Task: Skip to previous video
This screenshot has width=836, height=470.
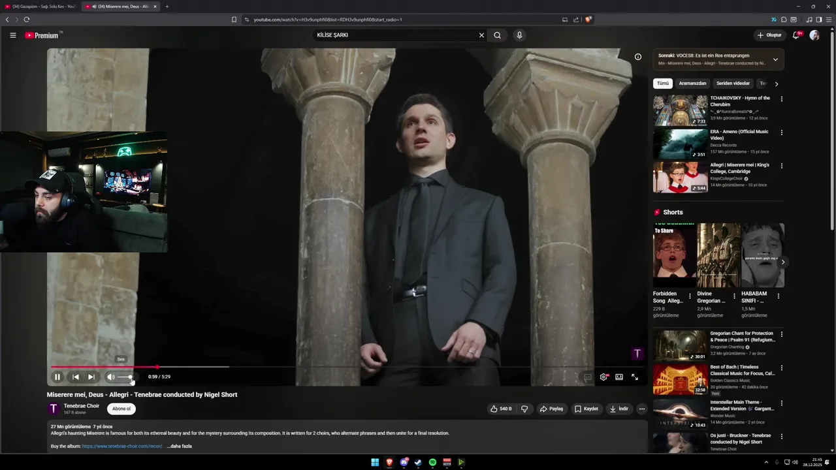Action: tap(75, 377)
